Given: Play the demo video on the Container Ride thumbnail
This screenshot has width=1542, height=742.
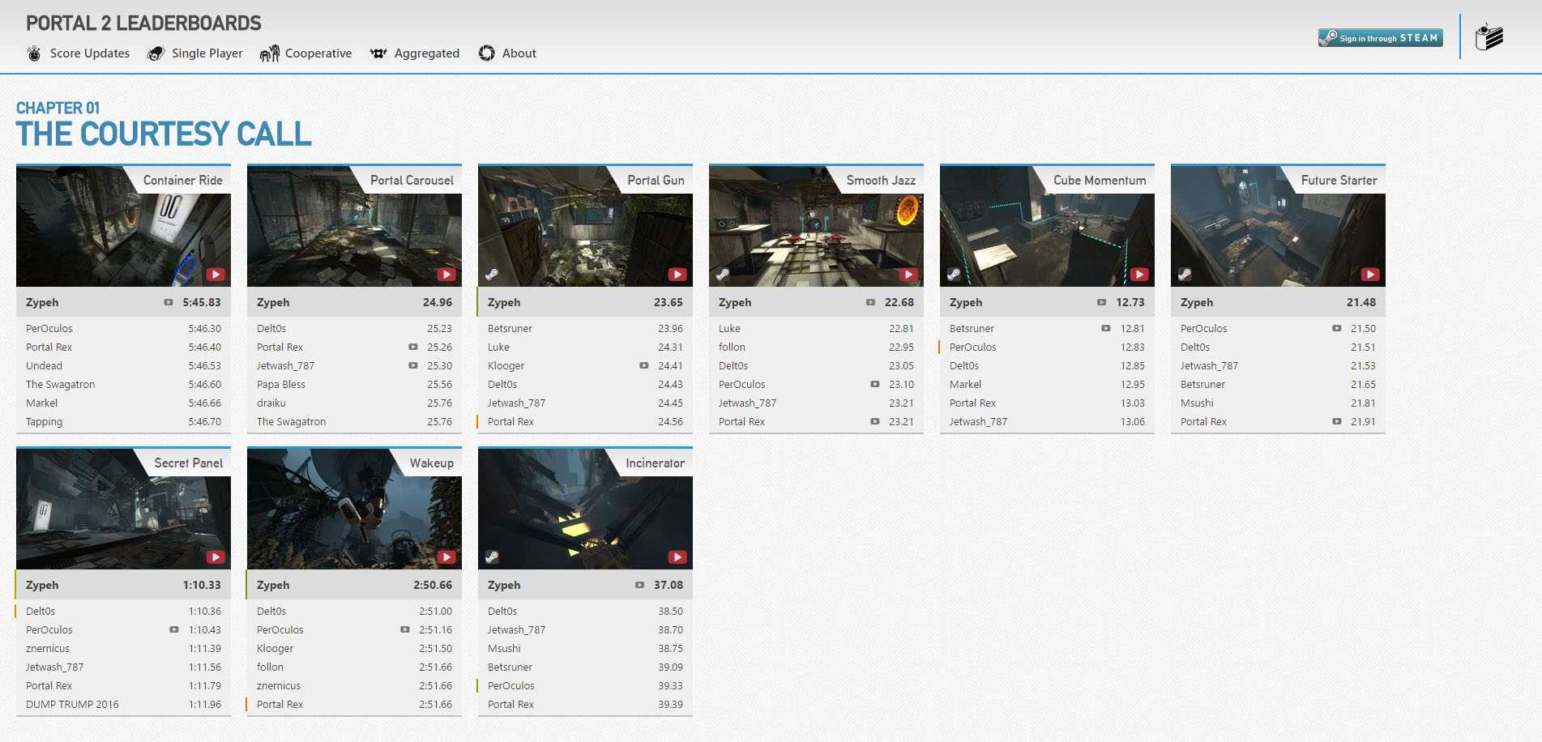Looking at the screenshot, I should (215, 274).
